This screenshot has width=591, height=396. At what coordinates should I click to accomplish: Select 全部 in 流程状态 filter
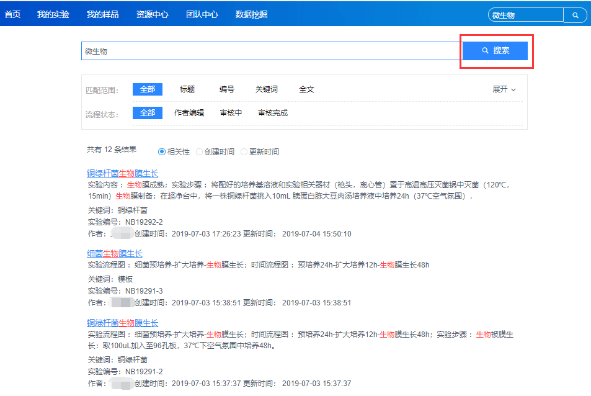pos(148,113)
